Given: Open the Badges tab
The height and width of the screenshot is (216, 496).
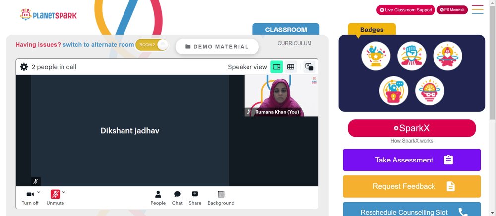Looking at the screenshot, I should pyautogui.click(x=372, y=30).
